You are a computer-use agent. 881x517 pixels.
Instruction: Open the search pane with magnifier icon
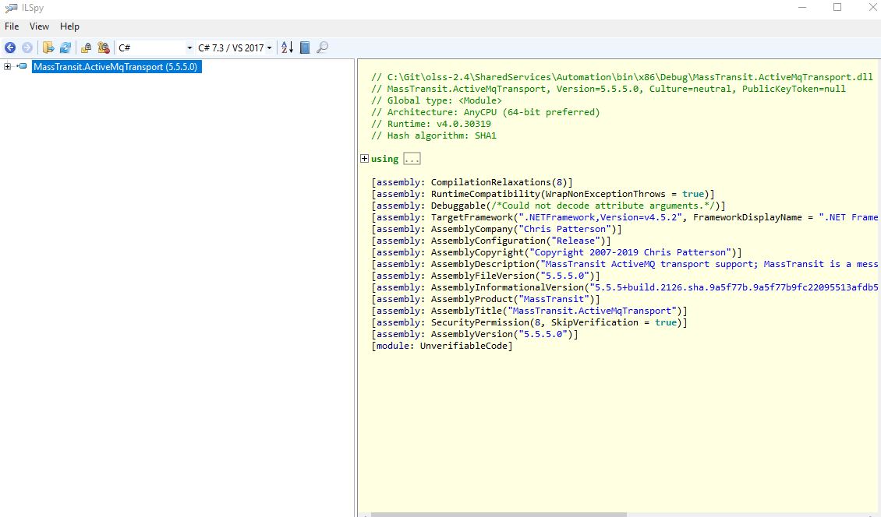click(x=322, y=47)
